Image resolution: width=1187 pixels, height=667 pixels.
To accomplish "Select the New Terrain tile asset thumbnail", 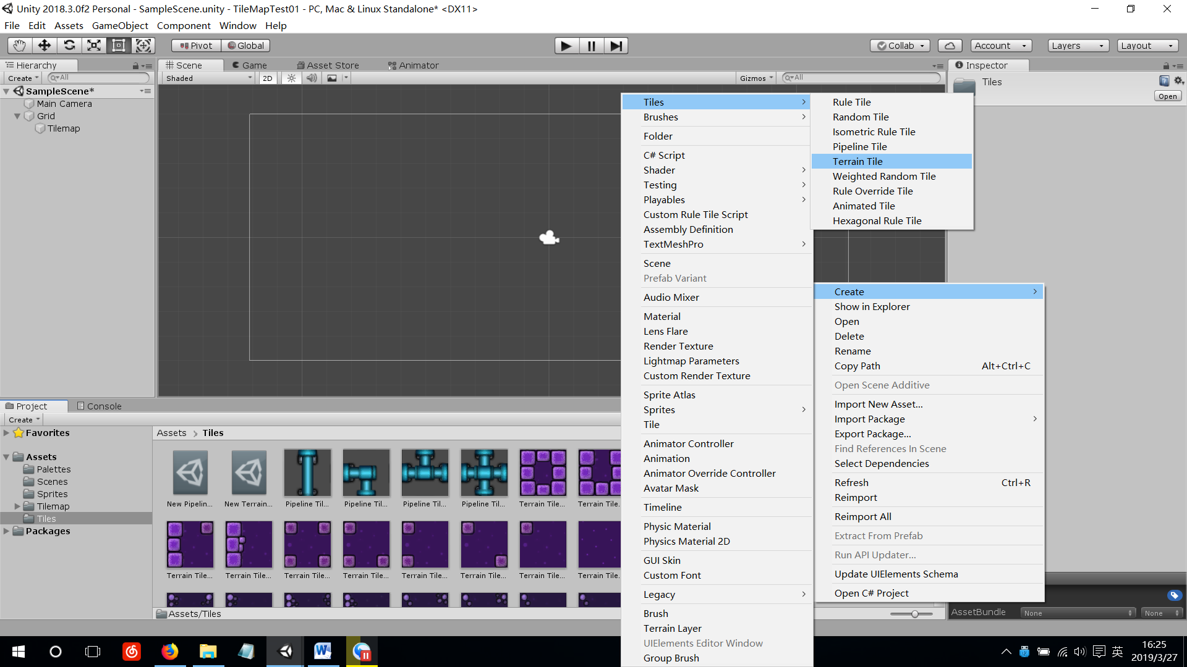I will [x=249, y=473].
